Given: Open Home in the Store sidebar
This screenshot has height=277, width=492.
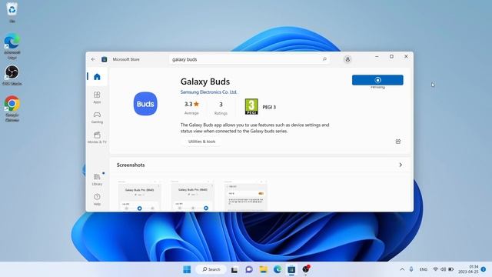Looking at the screenshot, I should pyautogui.click(x=97, y=77).
